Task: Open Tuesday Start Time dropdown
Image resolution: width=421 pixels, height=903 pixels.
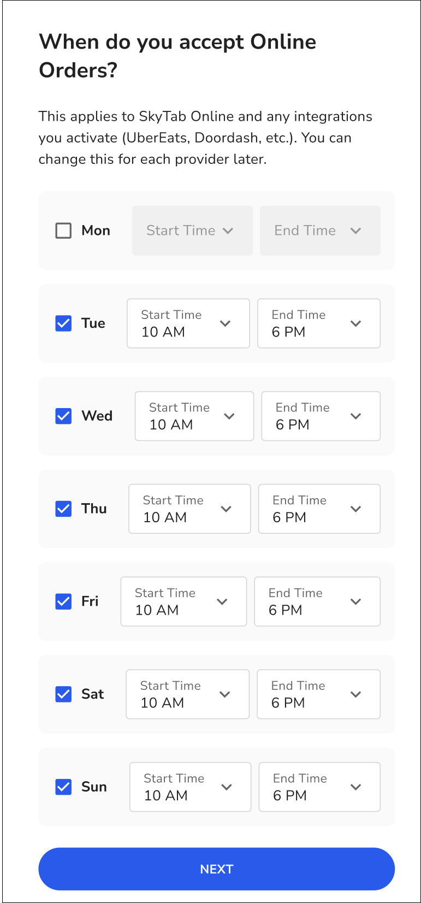Action: coord(188,323)
